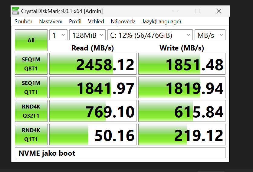Start the RND4K Q1T1 benchmark
Screen dimensions: 253x172
[31, 134]
